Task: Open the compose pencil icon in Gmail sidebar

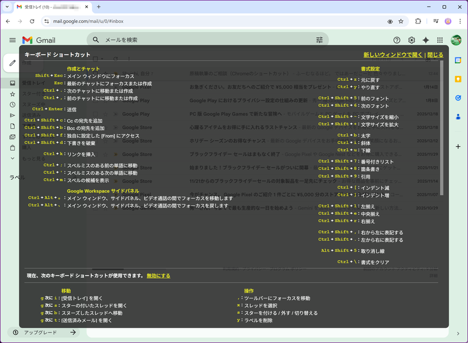Action: (12, 63)
